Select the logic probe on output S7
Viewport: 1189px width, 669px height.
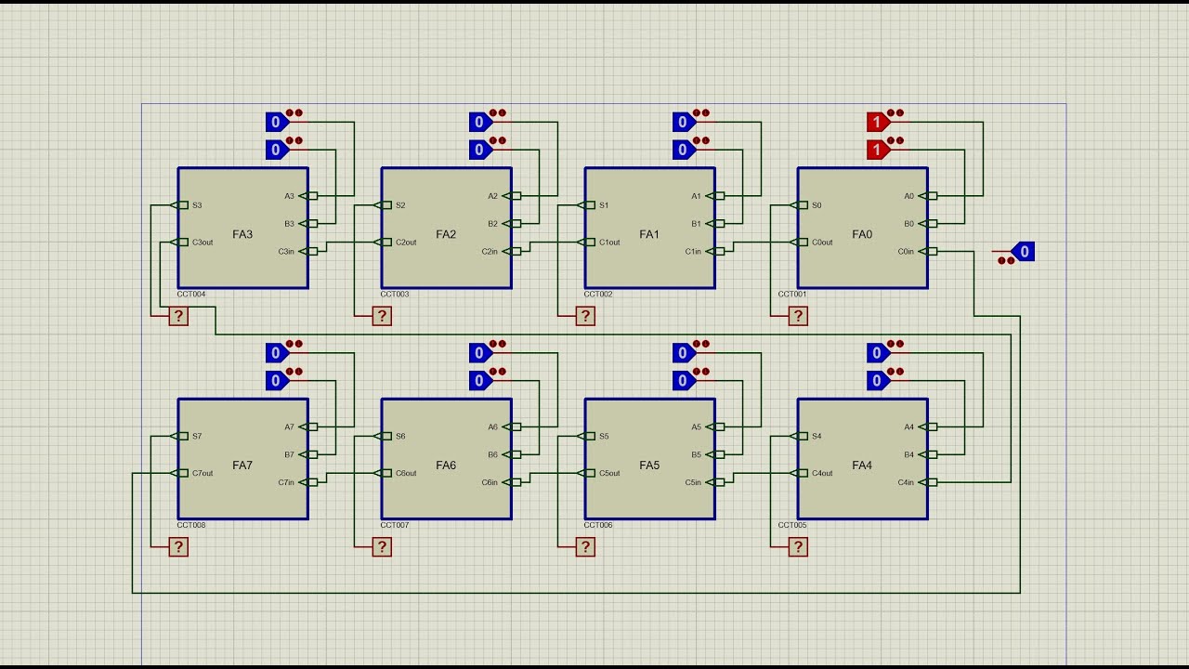click(x=178, y=547)
